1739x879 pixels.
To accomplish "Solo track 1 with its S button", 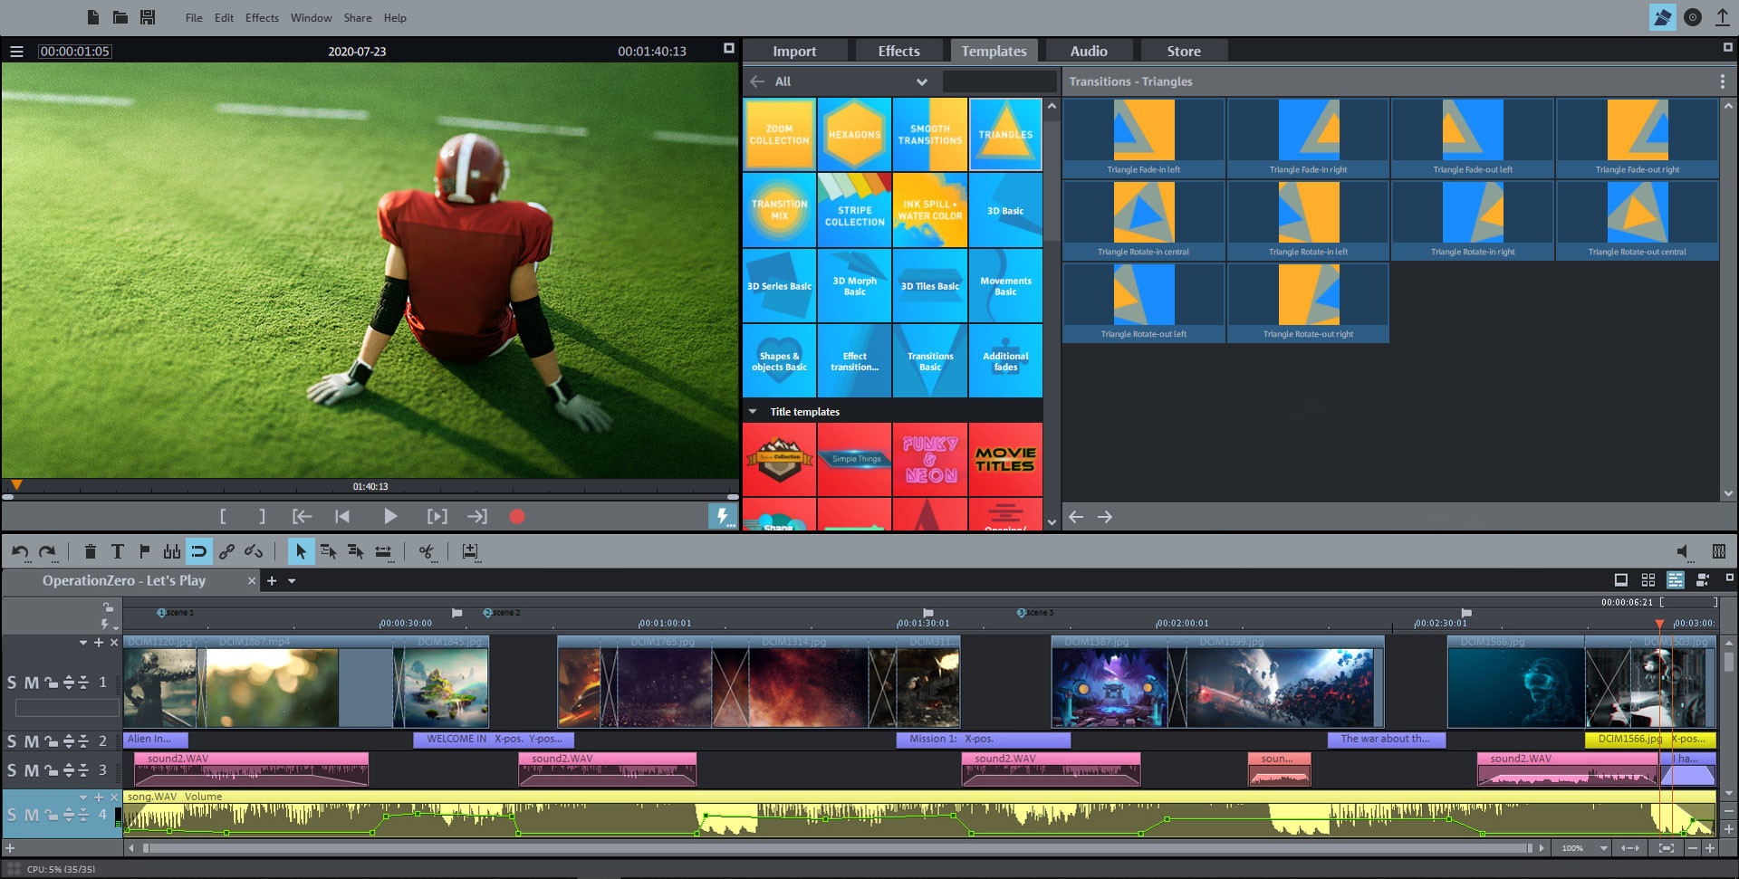I will 12,683.
